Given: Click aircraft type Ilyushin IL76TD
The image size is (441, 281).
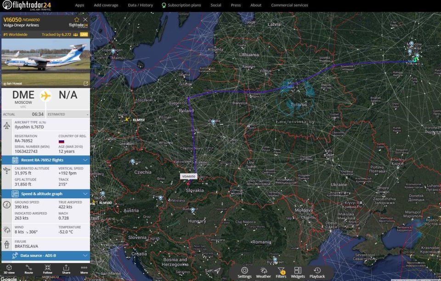Looking at the screenshot, I should click(x=29, y=127).
